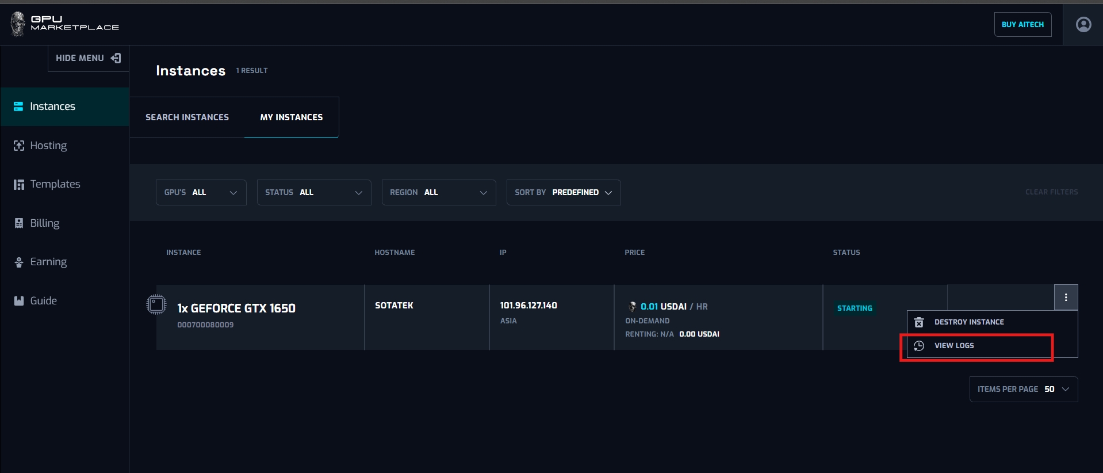Expand the Region filter dropdown

[x=438, y=192]
